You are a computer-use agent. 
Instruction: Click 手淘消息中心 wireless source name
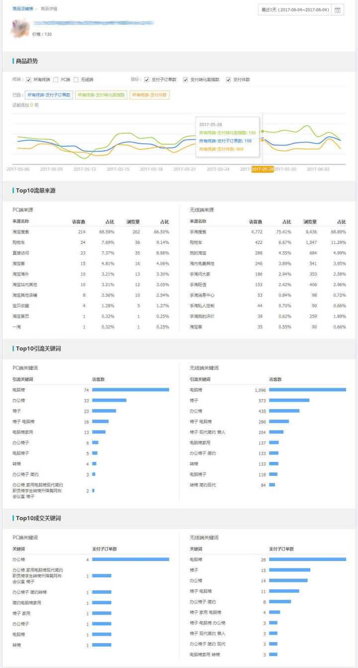[x=202, y=295]
